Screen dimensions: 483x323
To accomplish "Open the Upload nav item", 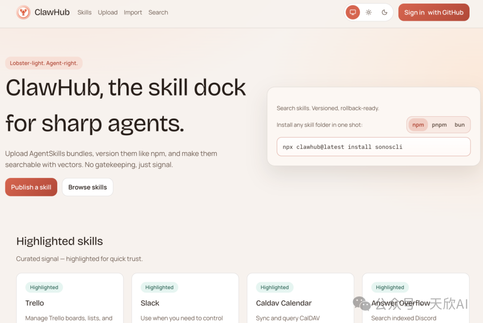I will click(x=108, y=13).
